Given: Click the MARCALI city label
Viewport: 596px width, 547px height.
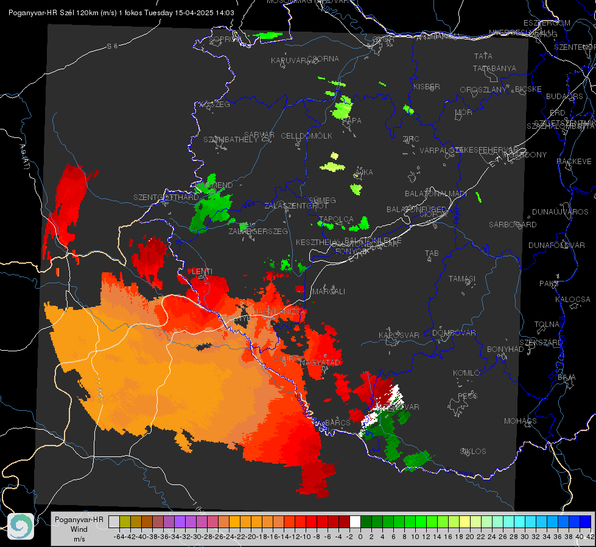Looking at the screenshot, I should tap(328, 292).
